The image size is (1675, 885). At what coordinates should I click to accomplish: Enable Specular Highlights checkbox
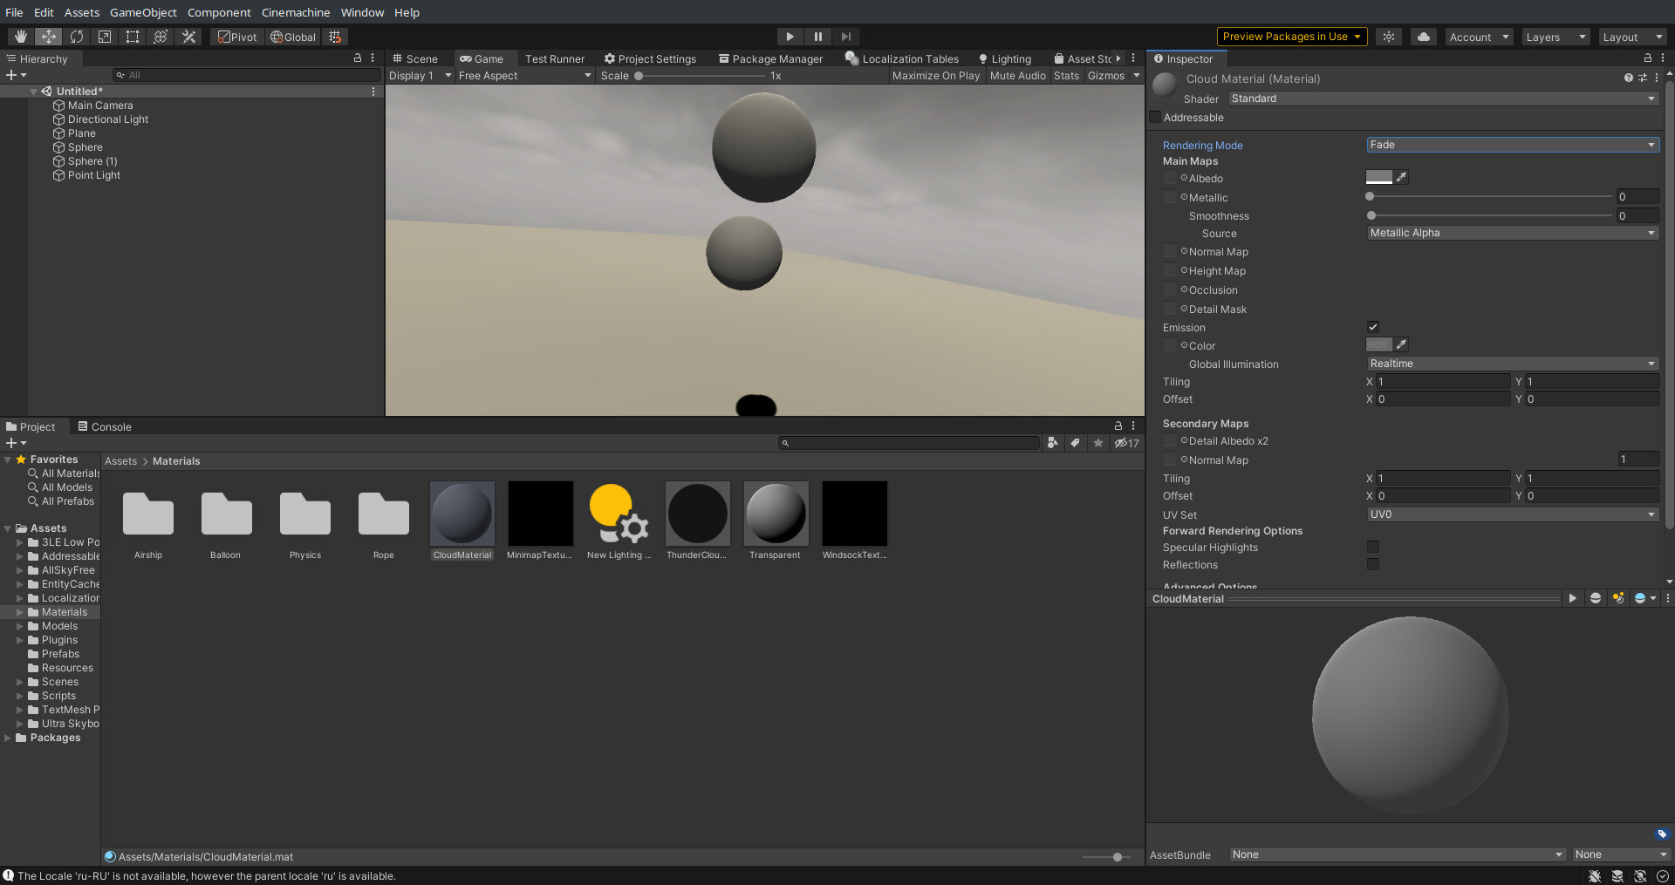pos(1373,547)
